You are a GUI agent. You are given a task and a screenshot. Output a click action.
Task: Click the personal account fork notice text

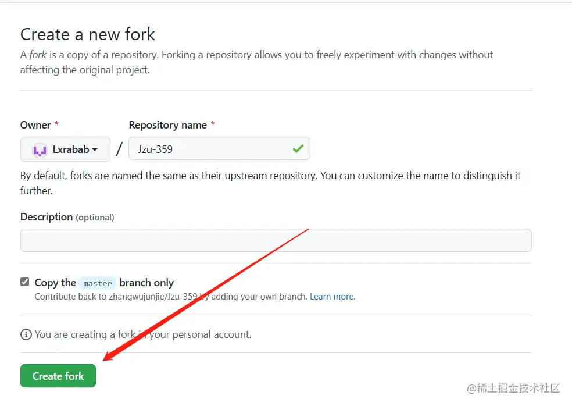pyautogui.click(x=143, y=334)
